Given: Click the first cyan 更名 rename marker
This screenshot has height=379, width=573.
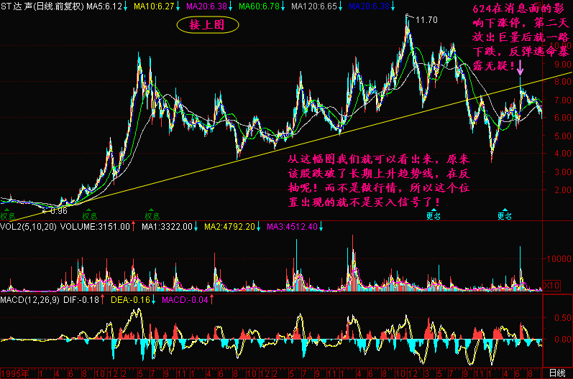Looking at the screenshot, I should (x=433, y=215).
